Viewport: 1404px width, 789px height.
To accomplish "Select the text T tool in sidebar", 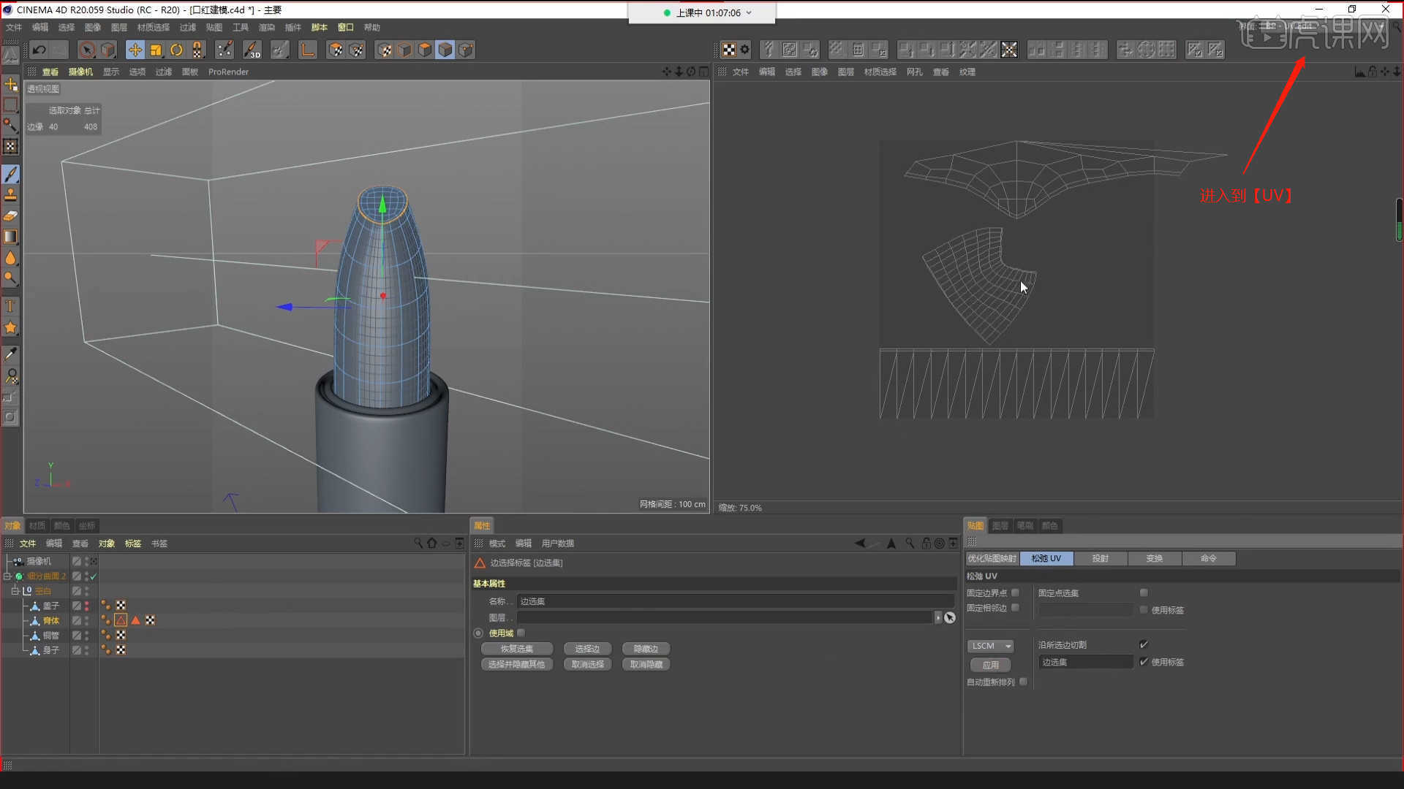I will point(10,306).
